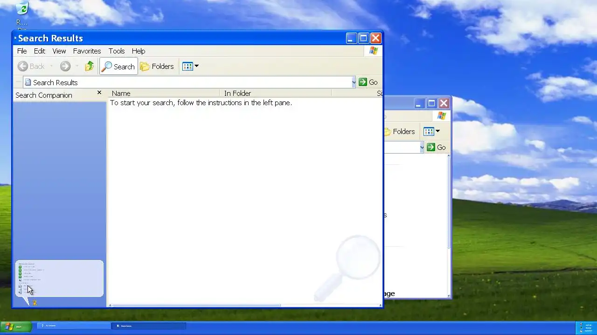Toggle the Search companion toolbar button
This screenshot has height=335, width=597.
click(118, 67)
